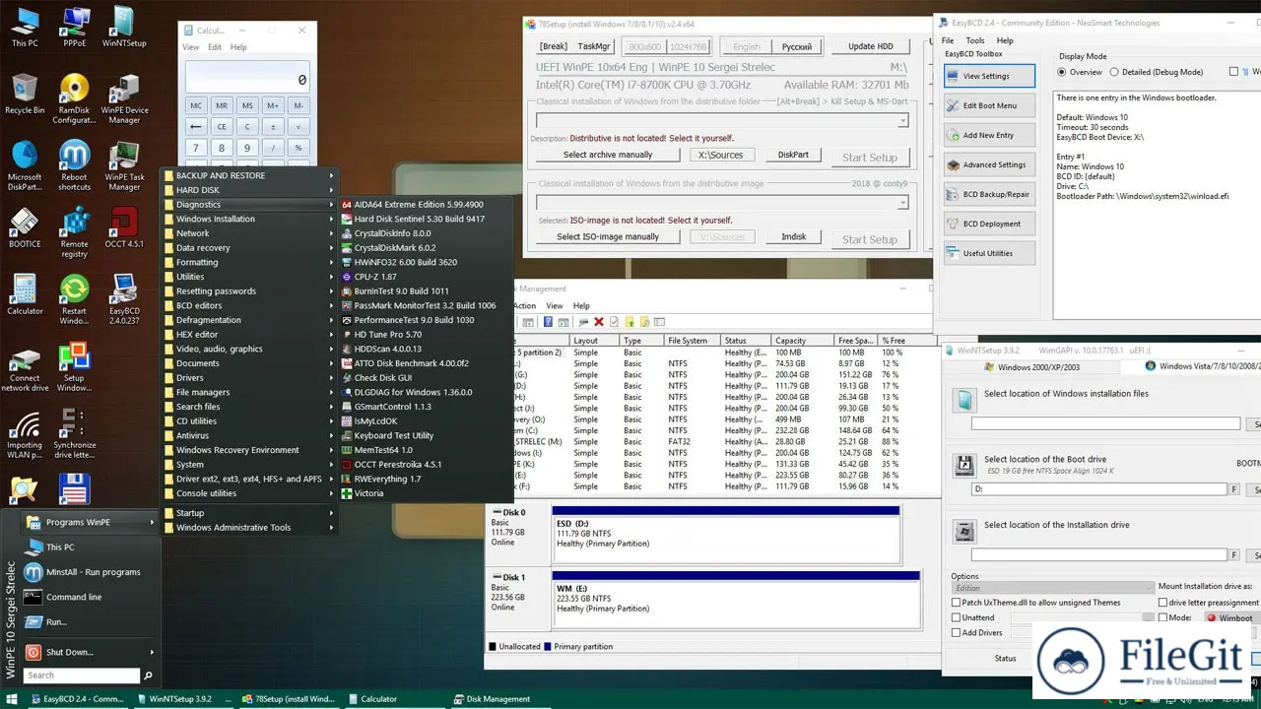The height and width of the screenshot is (709, 1261).
Task: Open the This PC desktop icon
Action: (x=25, y=28)
